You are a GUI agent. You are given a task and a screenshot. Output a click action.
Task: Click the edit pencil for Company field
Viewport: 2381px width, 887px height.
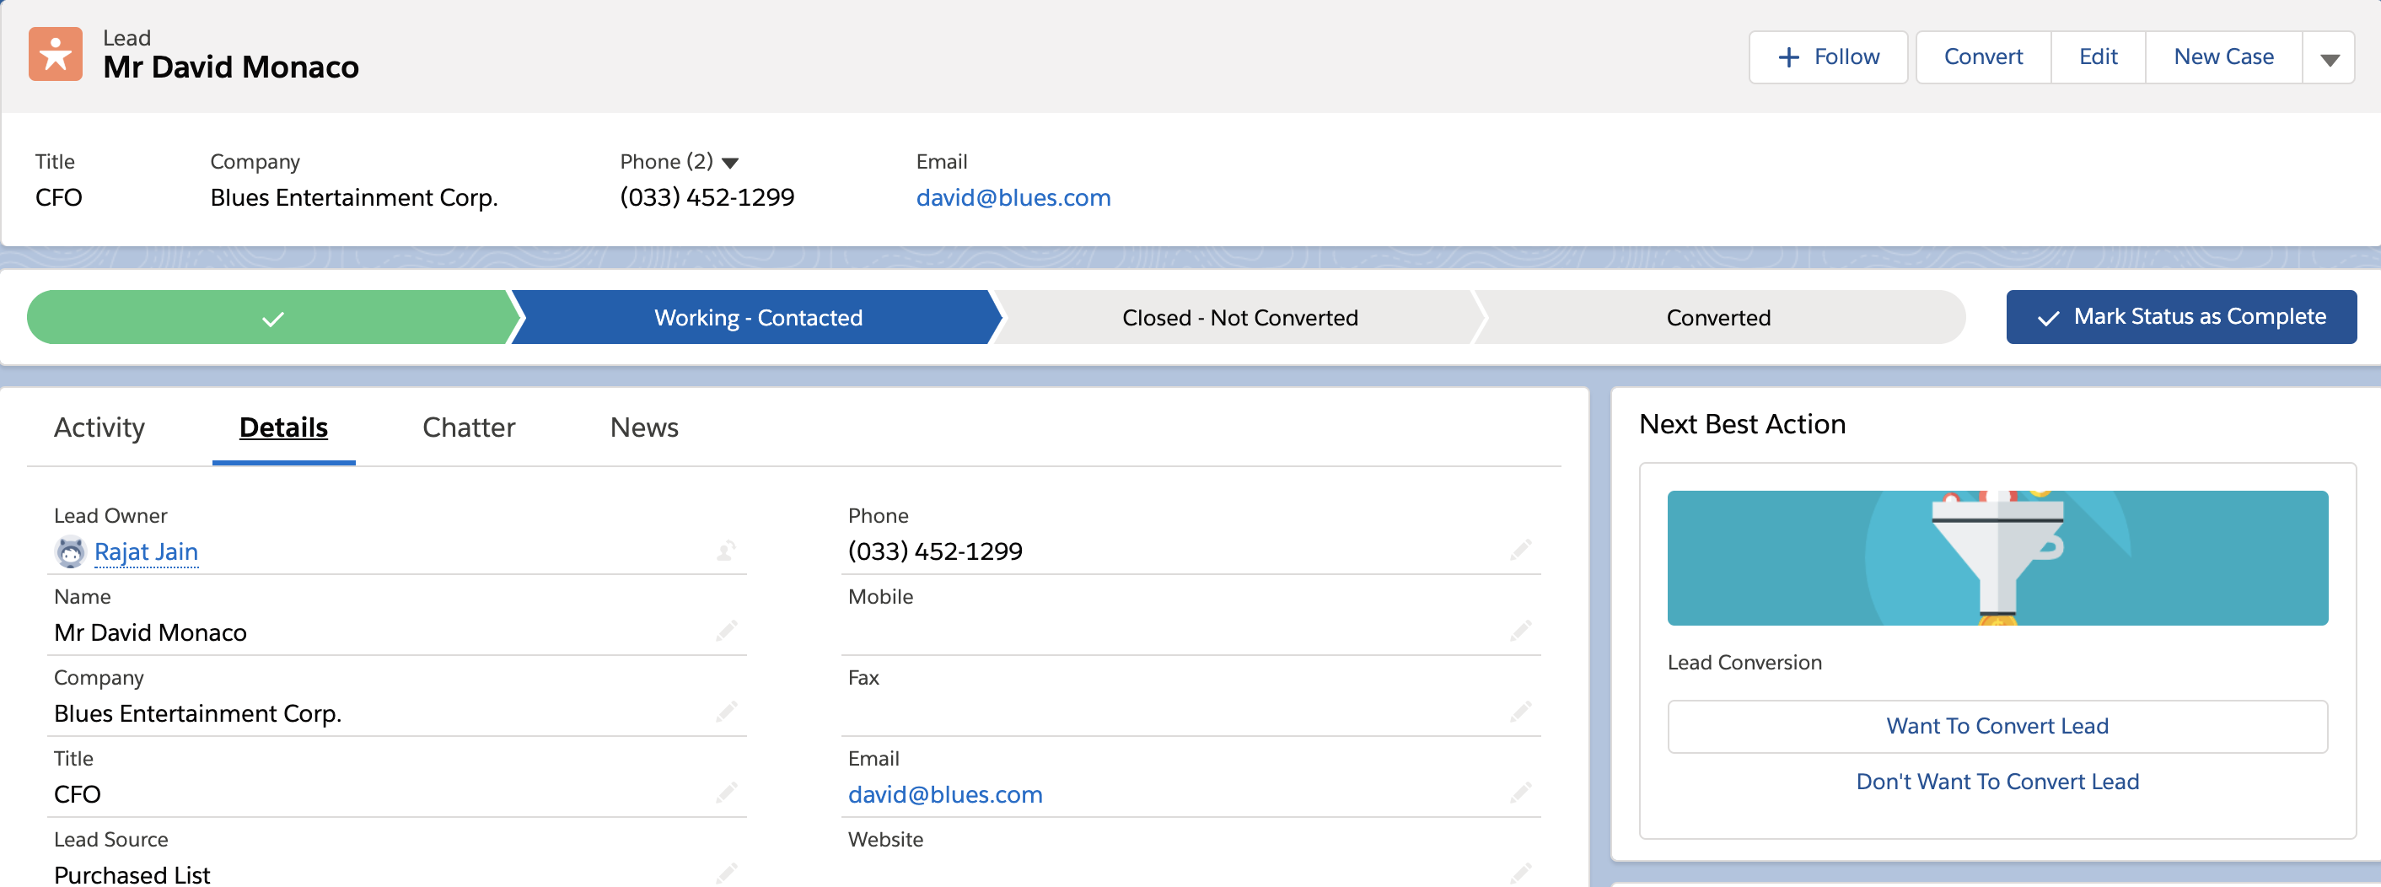pos(727,712)
